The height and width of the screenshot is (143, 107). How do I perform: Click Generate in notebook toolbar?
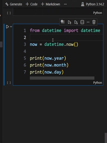click(14, 4)
